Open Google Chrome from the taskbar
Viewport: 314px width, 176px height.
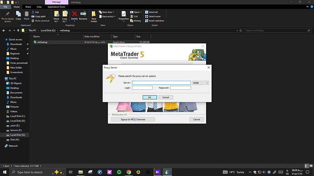[x=129, y=172]
